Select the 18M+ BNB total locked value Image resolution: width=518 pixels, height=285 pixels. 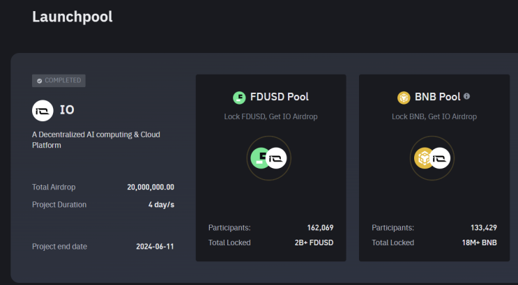pos(480,242)
